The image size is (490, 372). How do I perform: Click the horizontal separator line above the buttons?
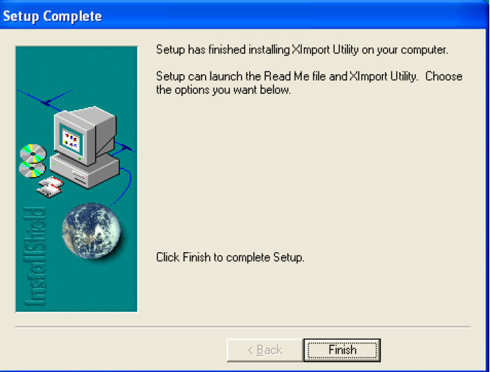(242, 327)
